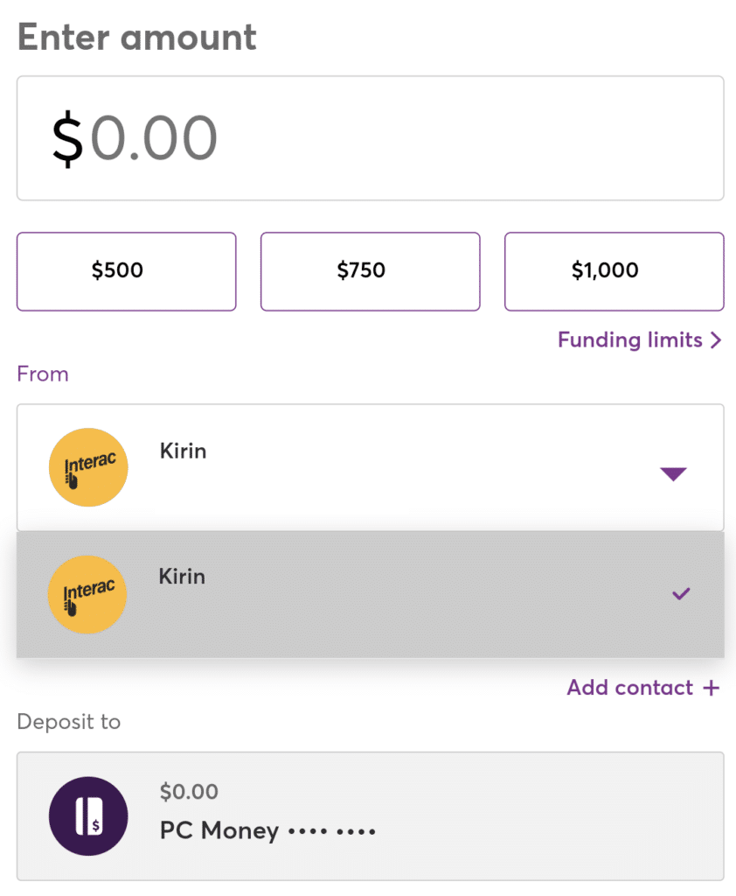Choose the $1,000 quick amount button
The width and height of the screenshot is (736, 896).
pyautogui.click(x=614, y=271)
